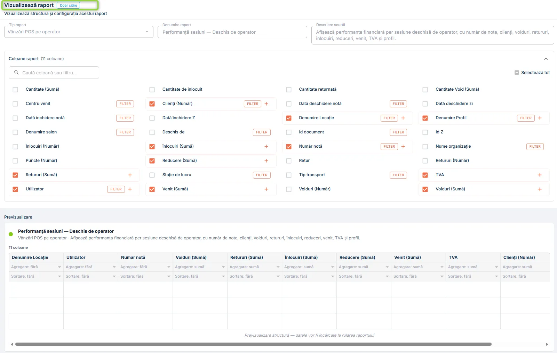Uncheck the Clienți (Număr) checkbox
This screenshot has width=557, height=353.
coord(152,104)
